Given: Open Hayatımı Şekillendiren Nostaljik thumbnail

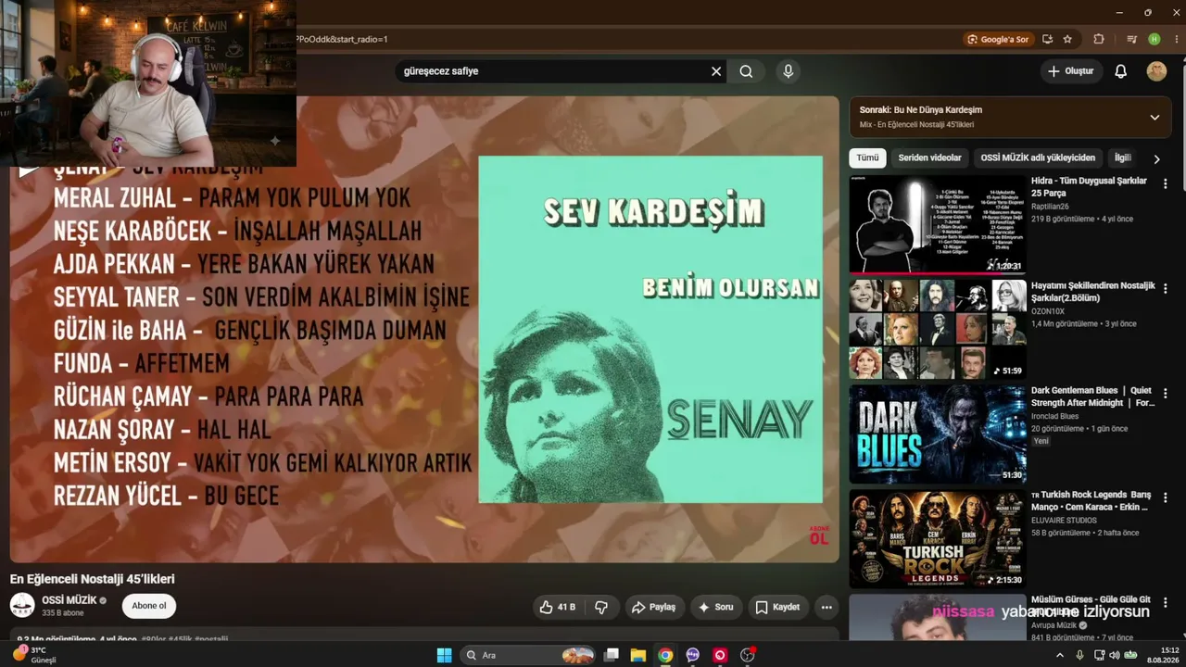Looking at the screenshot, I should pos(938,329).
